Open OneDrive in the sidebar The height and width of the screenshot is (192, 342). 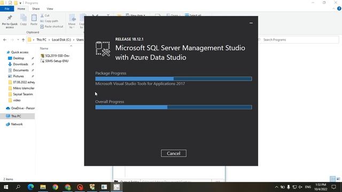click(x=20, y=108)
